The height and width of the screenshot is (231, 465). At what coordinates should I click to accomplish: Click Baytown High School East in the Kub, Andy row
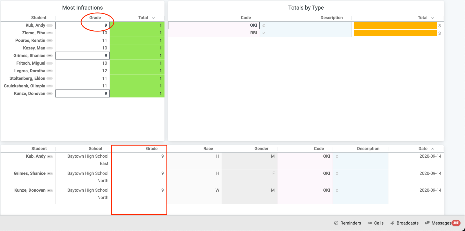(x=88, y=160)
